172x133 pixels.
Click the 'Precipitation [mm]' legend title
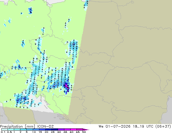coord(18,126)
